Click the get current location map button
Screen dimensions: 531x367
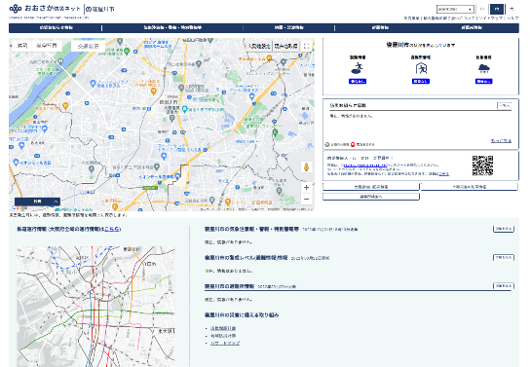(285, 46)
